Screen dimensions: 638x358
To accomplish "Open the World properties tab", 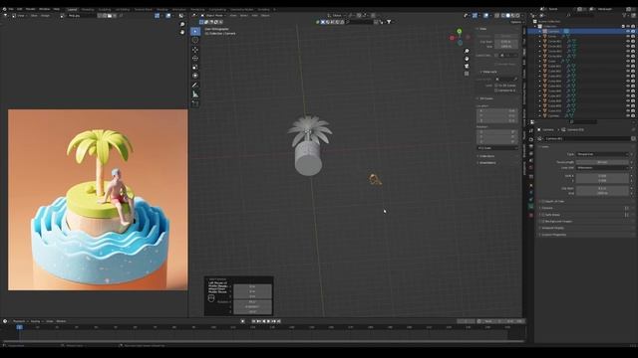I will (x=531, y=167).
